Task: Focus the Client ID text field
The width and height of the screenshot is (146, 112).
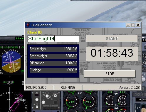Action: pyautogui.click(x=53, y=39)
